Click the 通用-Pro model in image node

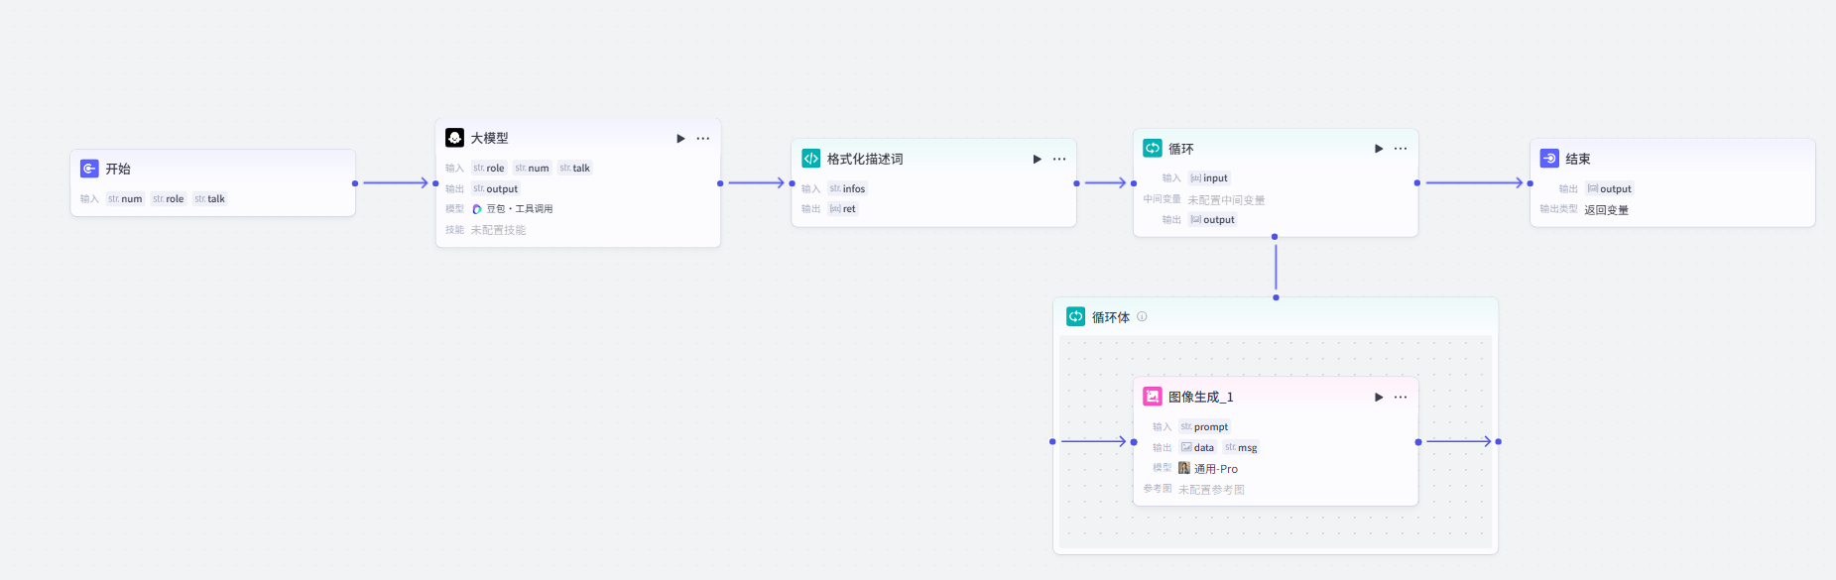point(1215,469)
